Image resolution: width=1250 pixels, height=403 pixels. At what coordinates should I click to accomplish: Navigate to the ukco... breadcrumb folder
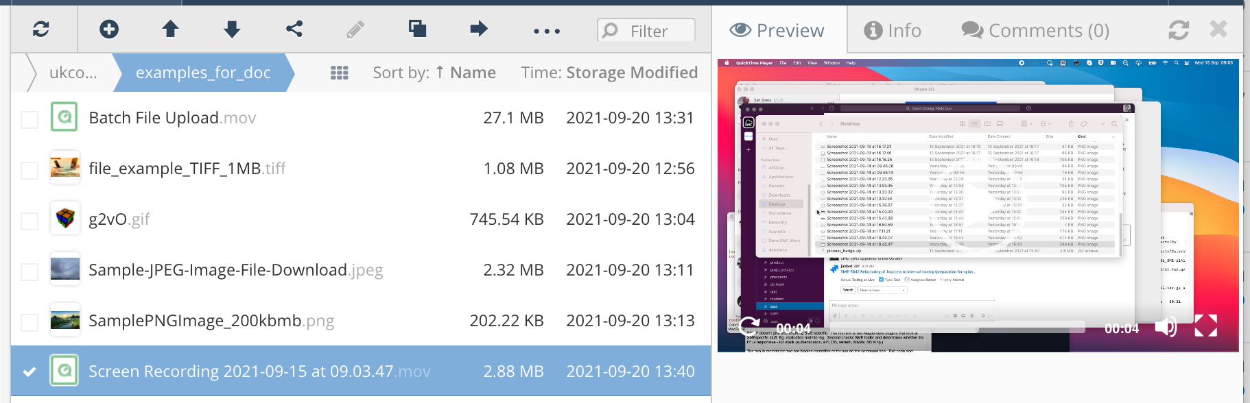[x=73, y=73]
